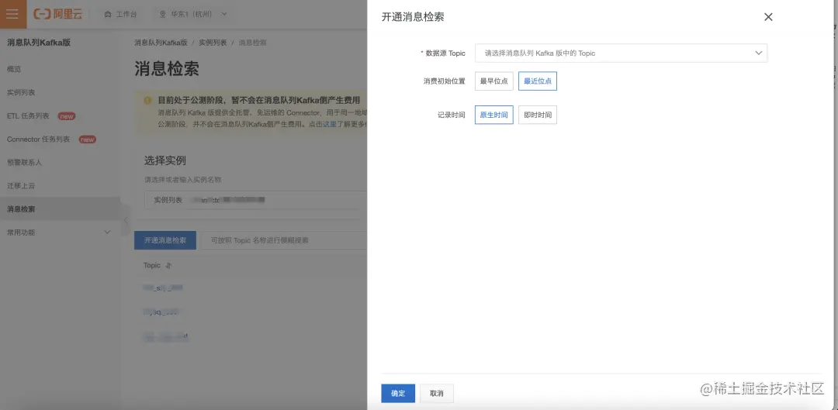Click the 工作台 home icon
The height and width of the screenshot is (410, 838).
click(x=107, y=15)
